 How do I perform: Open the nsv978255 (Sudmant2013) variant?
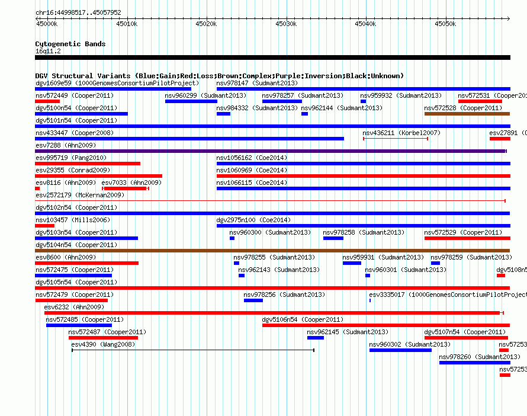[x=274, y=257]
